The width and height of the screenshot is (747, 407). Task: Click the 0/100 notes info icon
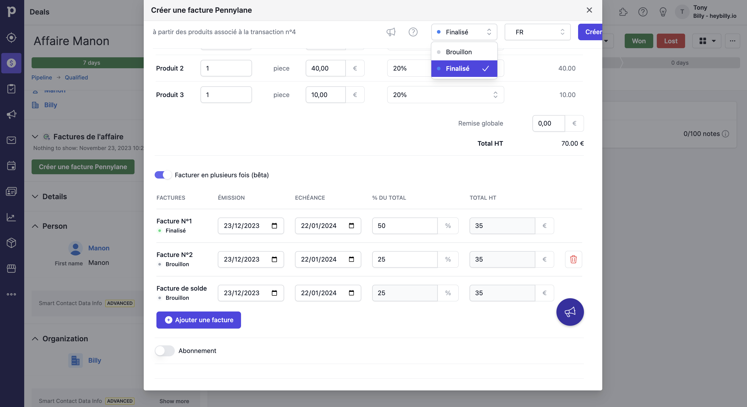click(725, 134)
